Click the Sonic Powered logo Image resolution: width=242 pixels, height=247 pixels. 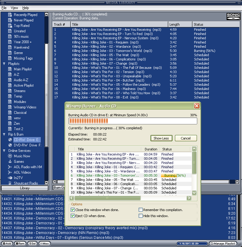point(233,17)
